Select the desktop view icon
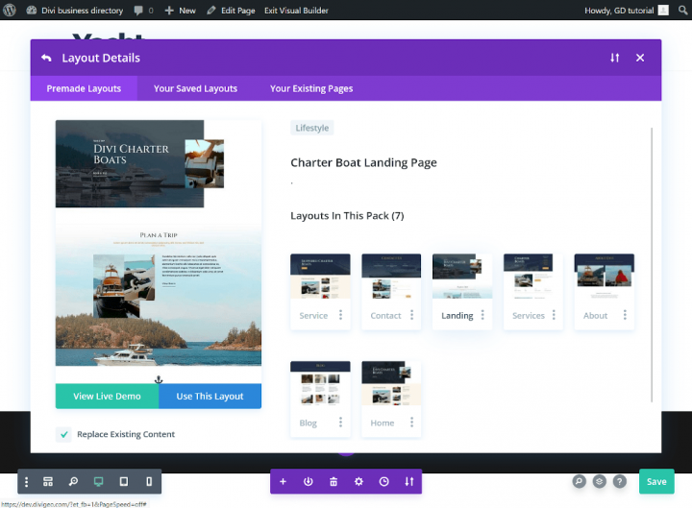 pyautogui.click(x=98, y=481)
